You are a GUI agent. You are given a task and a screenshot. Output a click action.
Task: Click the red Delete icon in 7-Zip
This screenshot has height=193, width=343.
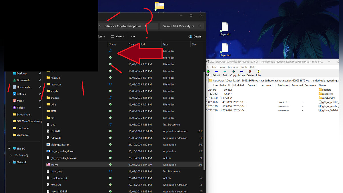click(250, 71)
